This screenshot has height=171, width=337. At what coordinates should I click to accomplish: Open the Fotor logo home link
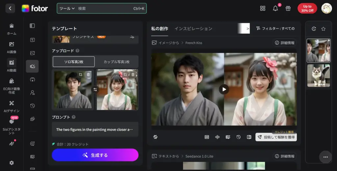35,9
